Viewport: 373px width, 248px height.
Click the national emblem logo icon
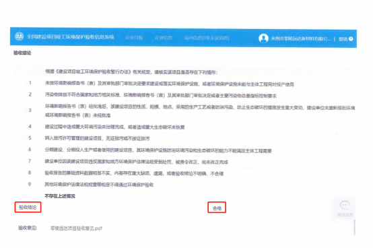[x=20, y=36]
